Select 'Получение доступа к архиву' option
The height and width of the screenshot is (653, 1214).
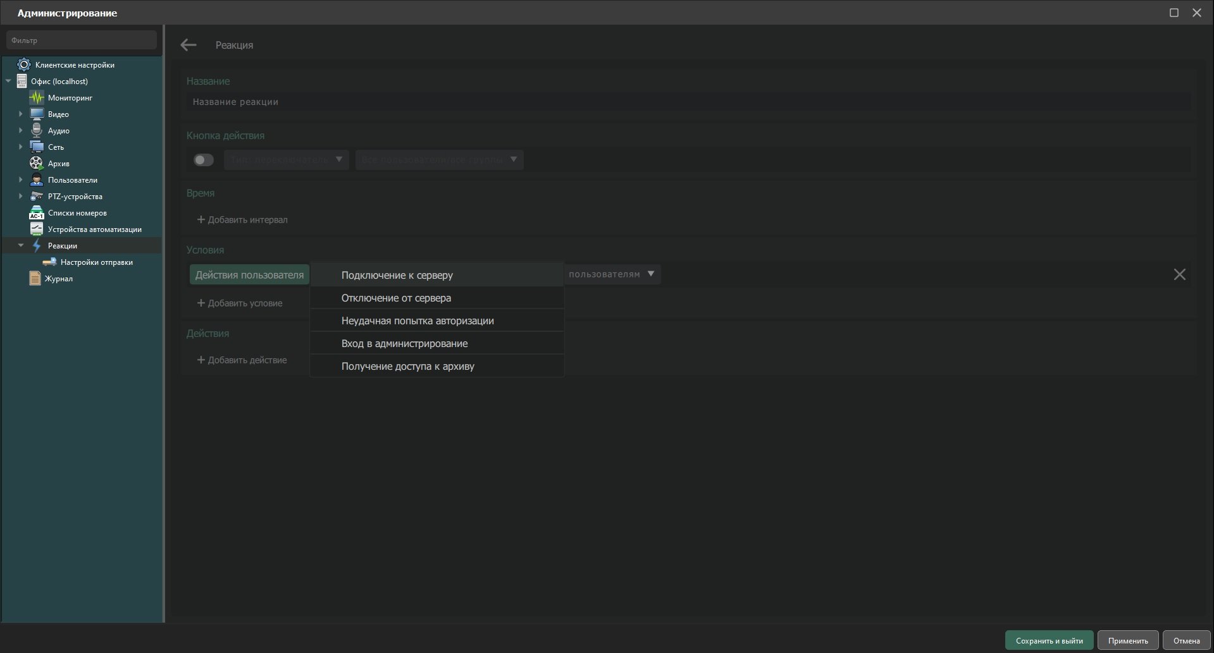pyautogui.click(x=407, y=367)
